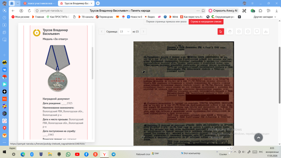This screenshot has width=281, height=158.
Task: Click the volume icon in system tray
Action: (244, 152)
